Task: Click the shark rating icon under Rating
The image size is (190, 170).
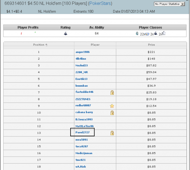Action: point(66,34)
